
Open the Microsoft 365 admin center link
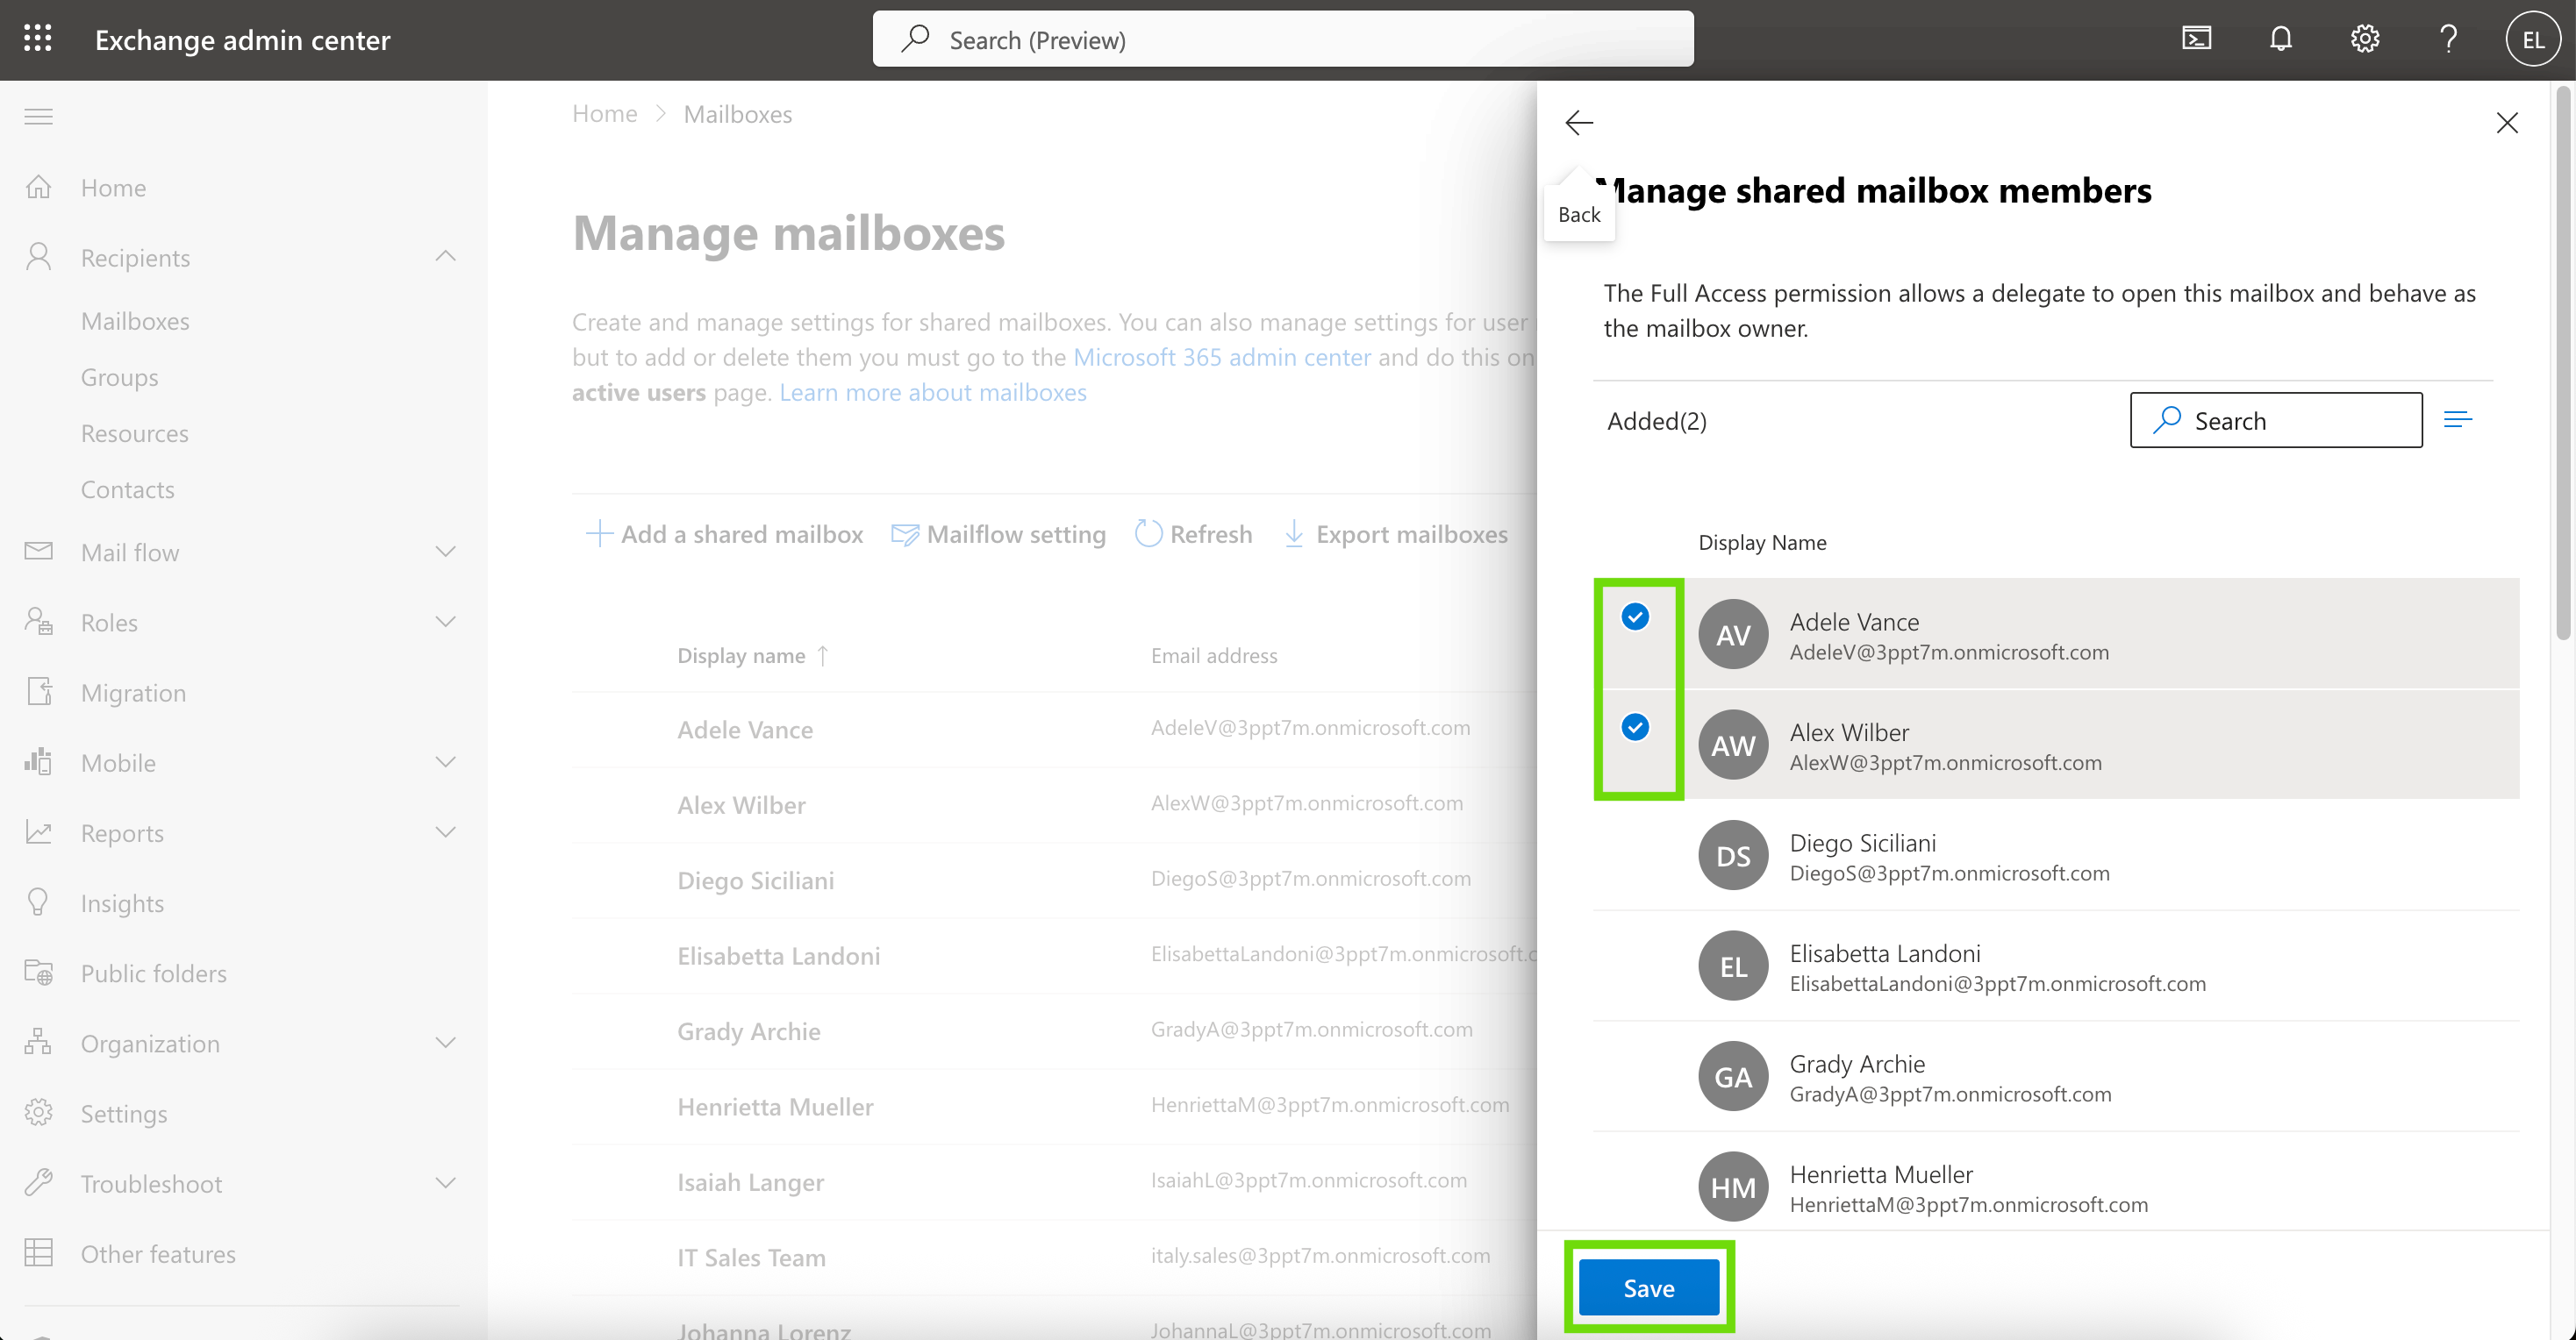pyautogui.click(x=1222, y=357)
